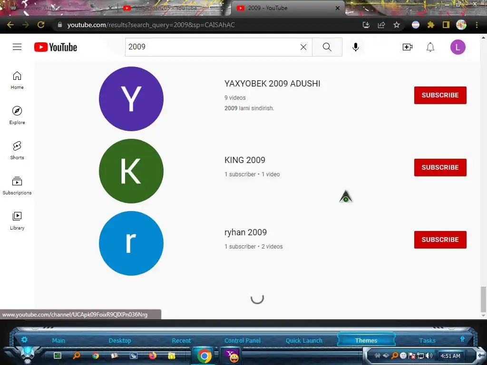Click the padlock site info icon
This screenshot has height=365, width=487.
[x=59, y=25]
